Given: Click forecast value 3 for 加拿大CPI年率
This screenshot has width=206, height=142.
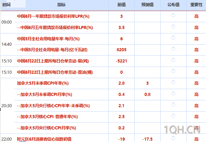Looking at the screenshot, I should coord(147,83).
